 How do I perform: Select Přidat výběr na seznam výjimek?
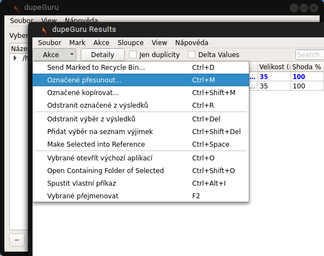141,132
